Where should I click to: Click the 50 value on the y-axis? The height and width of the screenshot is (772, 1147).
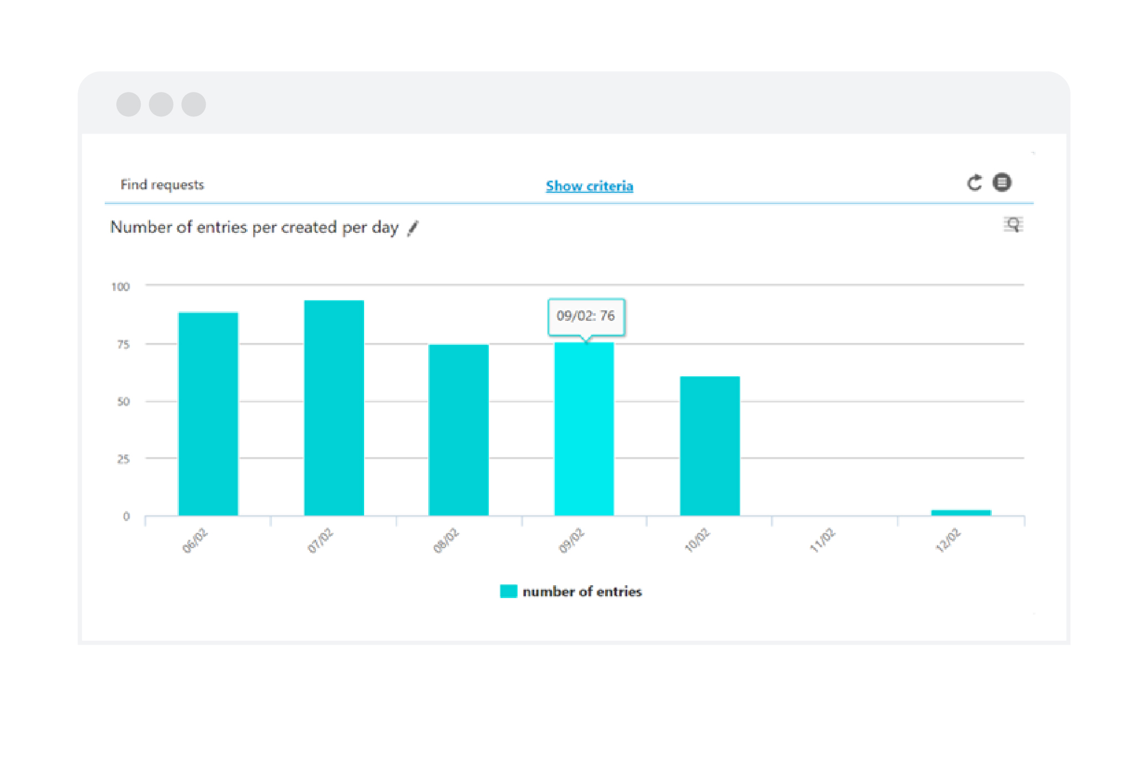coord(123,401)
